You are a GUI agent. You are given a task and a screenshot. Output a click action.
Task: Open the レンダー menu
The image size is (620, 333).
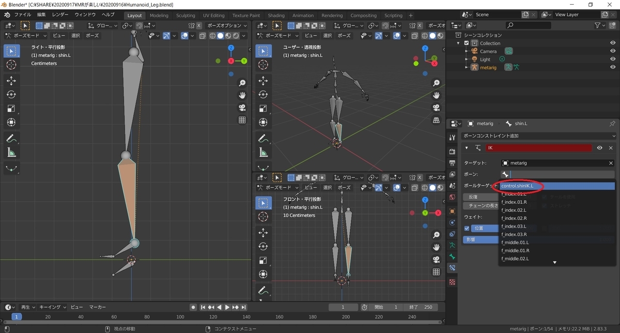(60, 15)
